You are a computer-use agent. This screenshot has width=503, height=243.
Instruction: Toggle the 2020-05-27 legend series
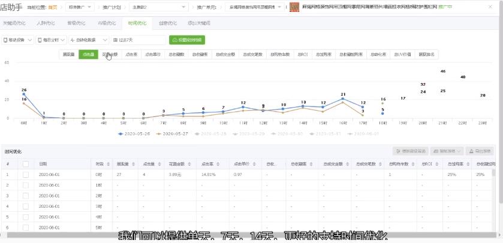click(x=173, y=134)
